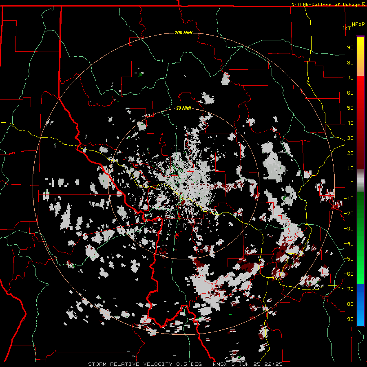Click the [KT] units label above the scale

(x=348, y=28)
